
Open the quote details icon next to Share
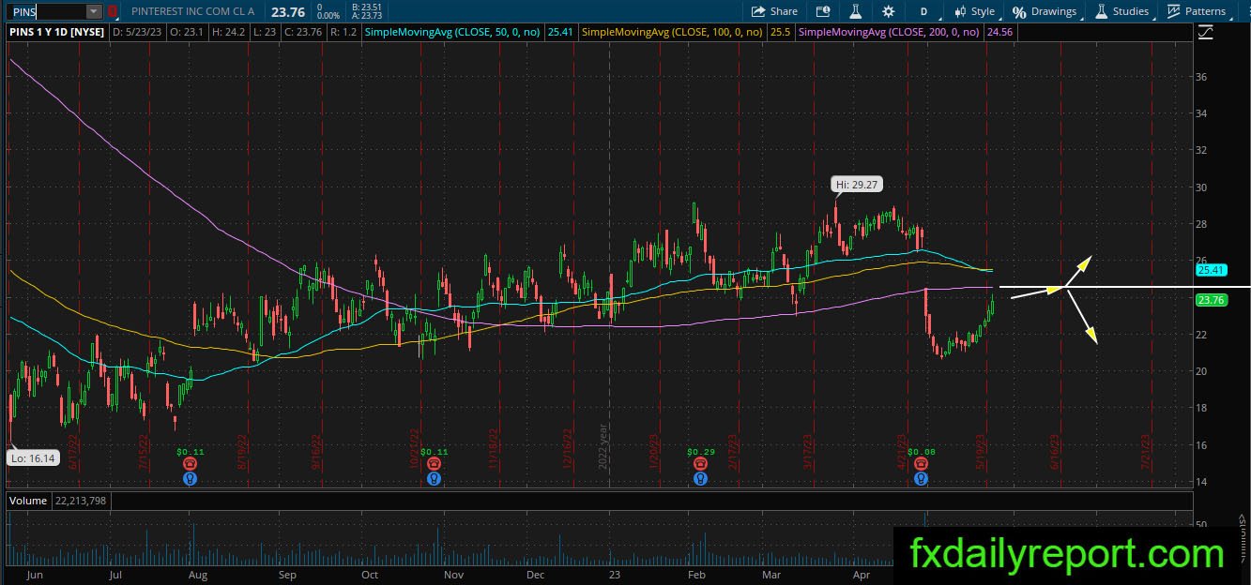coord(823,11)
